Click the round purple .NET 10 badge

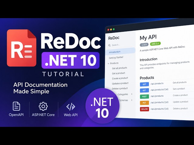(x=102, y=106)
